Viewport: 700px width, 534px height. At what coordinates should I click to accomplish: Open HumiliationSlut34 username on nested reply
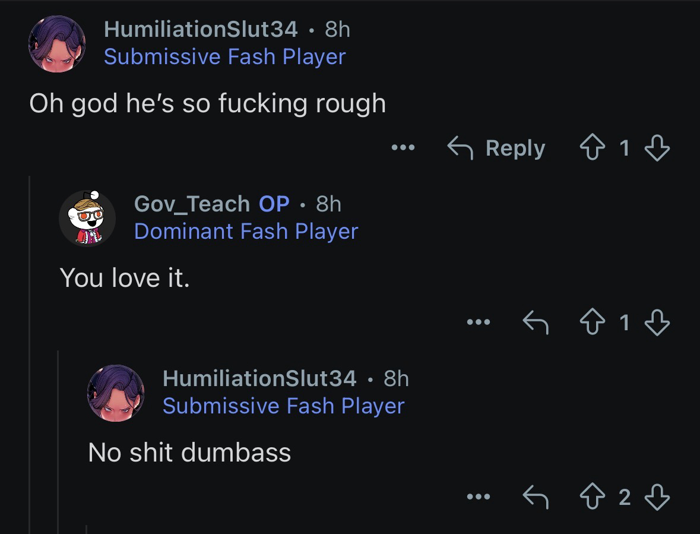tap(259, 378)
